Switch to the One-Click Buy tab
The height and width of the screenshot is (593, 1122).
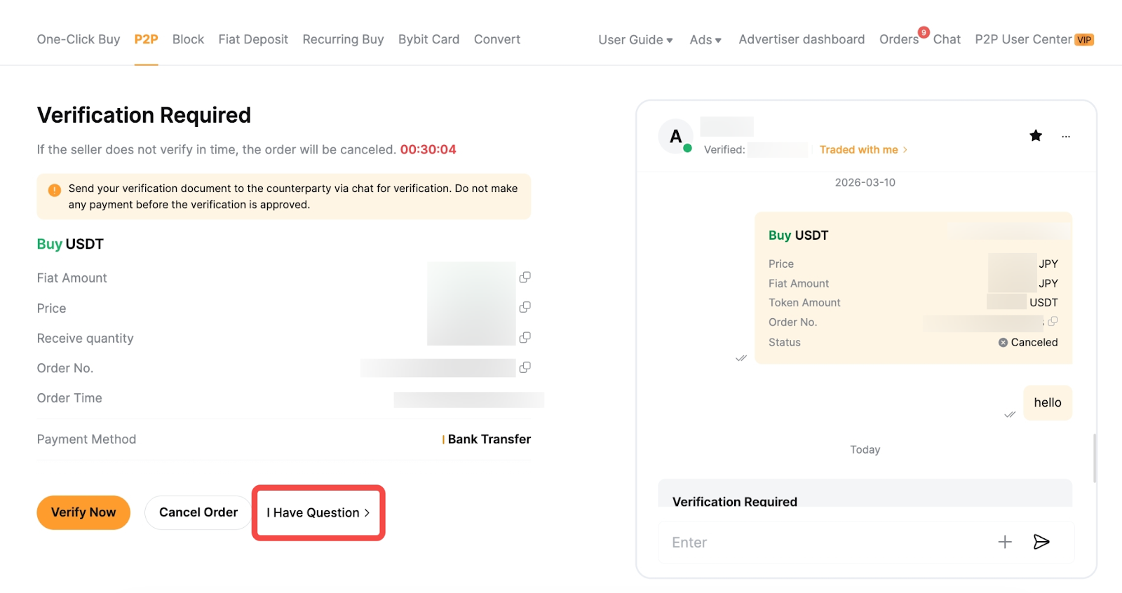pos(79,39)
